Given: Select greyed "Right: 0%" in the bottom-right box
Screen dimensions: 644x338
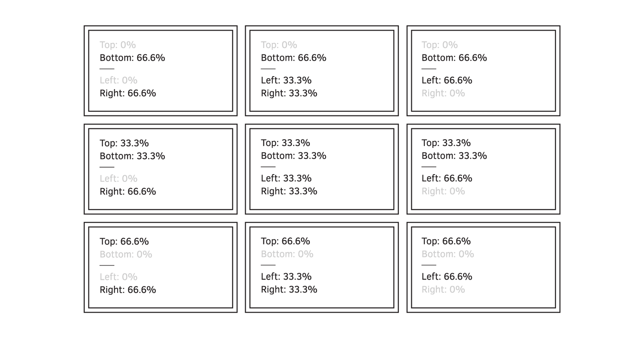Looking at the screenshot, I should click(443, 290).
